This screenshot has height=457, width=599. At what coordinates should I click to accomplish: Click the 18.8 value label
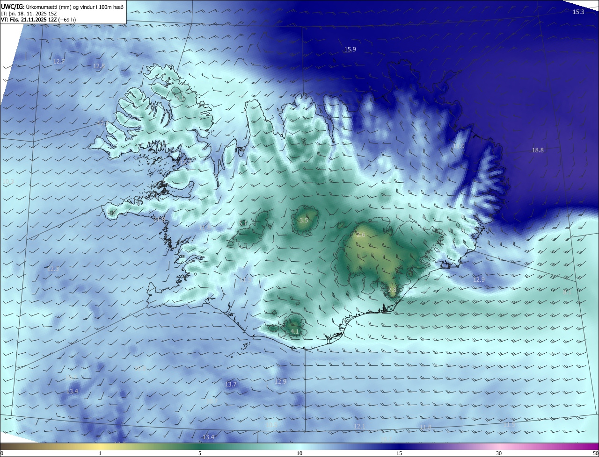(538, 150)
